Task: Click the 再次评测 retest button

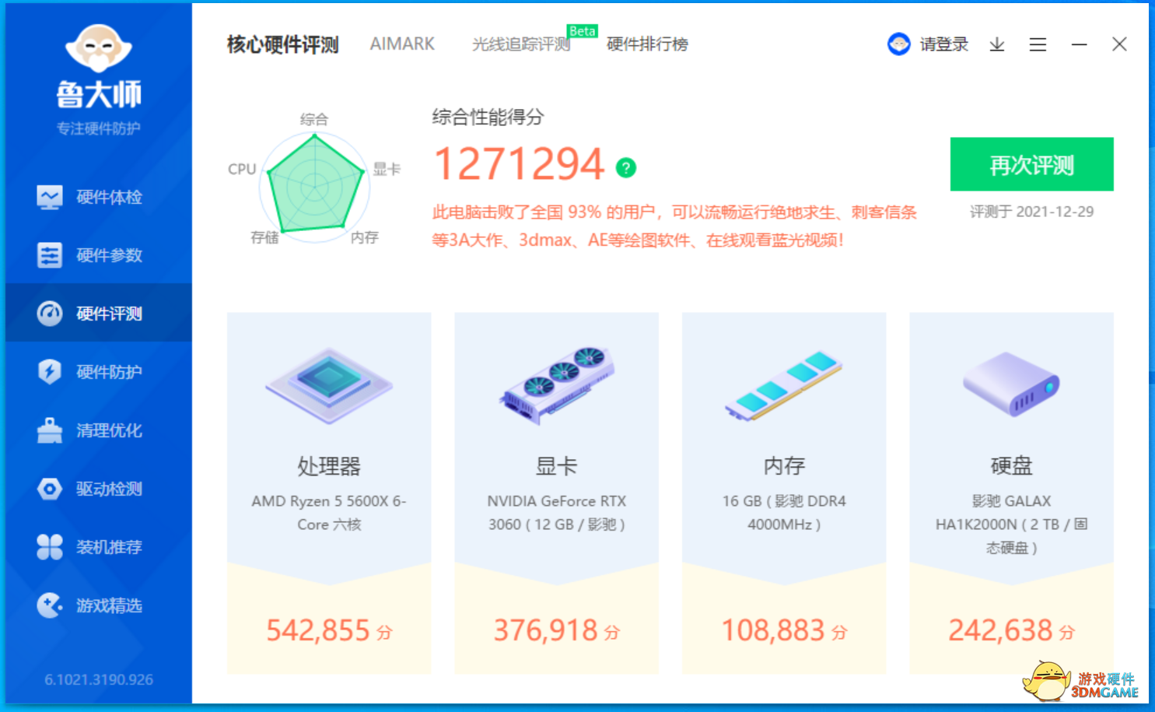Action: click(x=1031, y=164)
